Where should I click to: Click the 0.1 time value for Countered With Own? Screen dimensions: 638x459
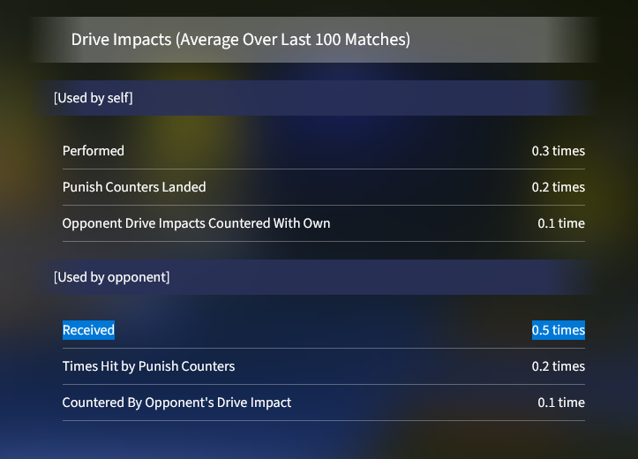(x=561, y=223)
